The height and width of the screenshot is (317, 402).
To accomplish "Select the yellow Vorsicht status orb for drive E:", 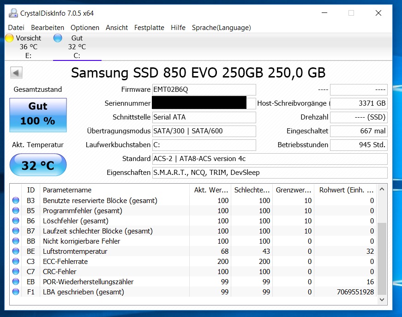I will [9, 38].
